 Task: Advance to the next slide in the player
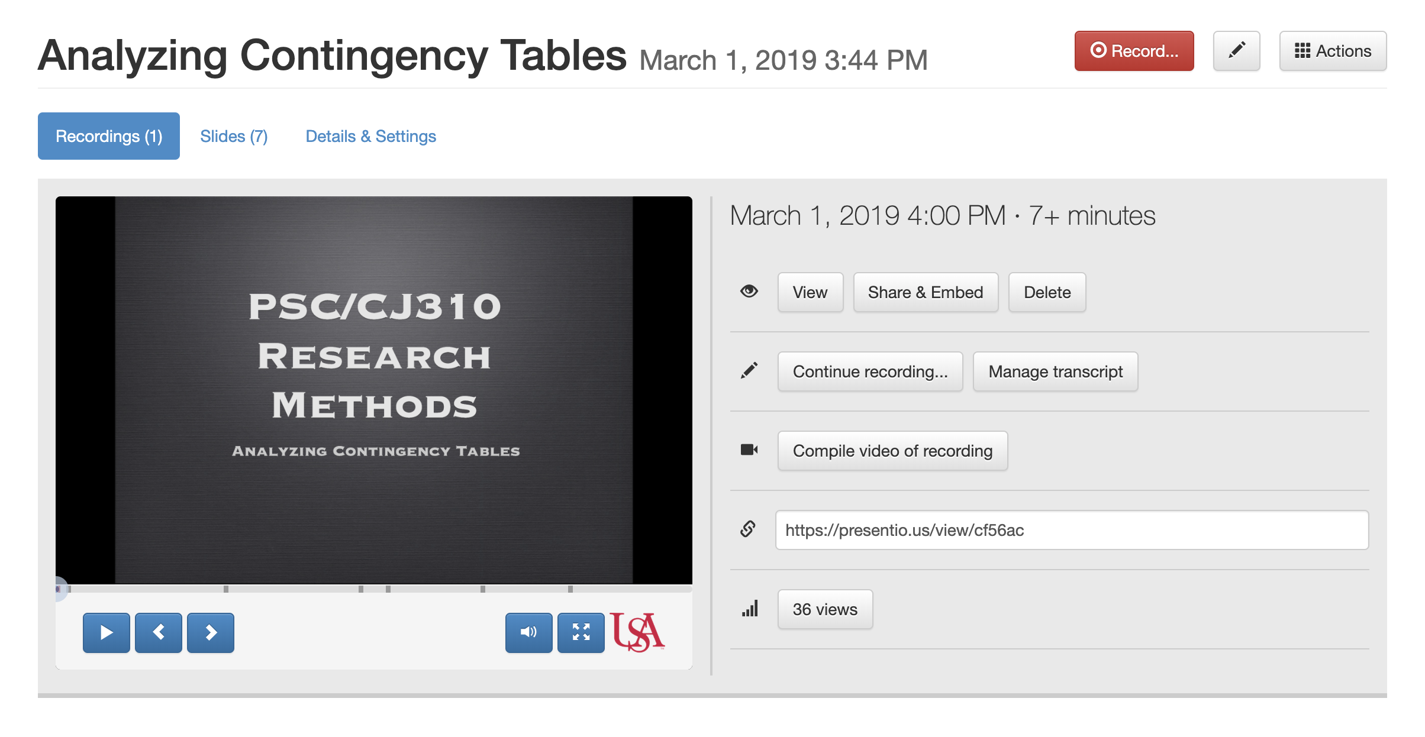tap(211, 633)
